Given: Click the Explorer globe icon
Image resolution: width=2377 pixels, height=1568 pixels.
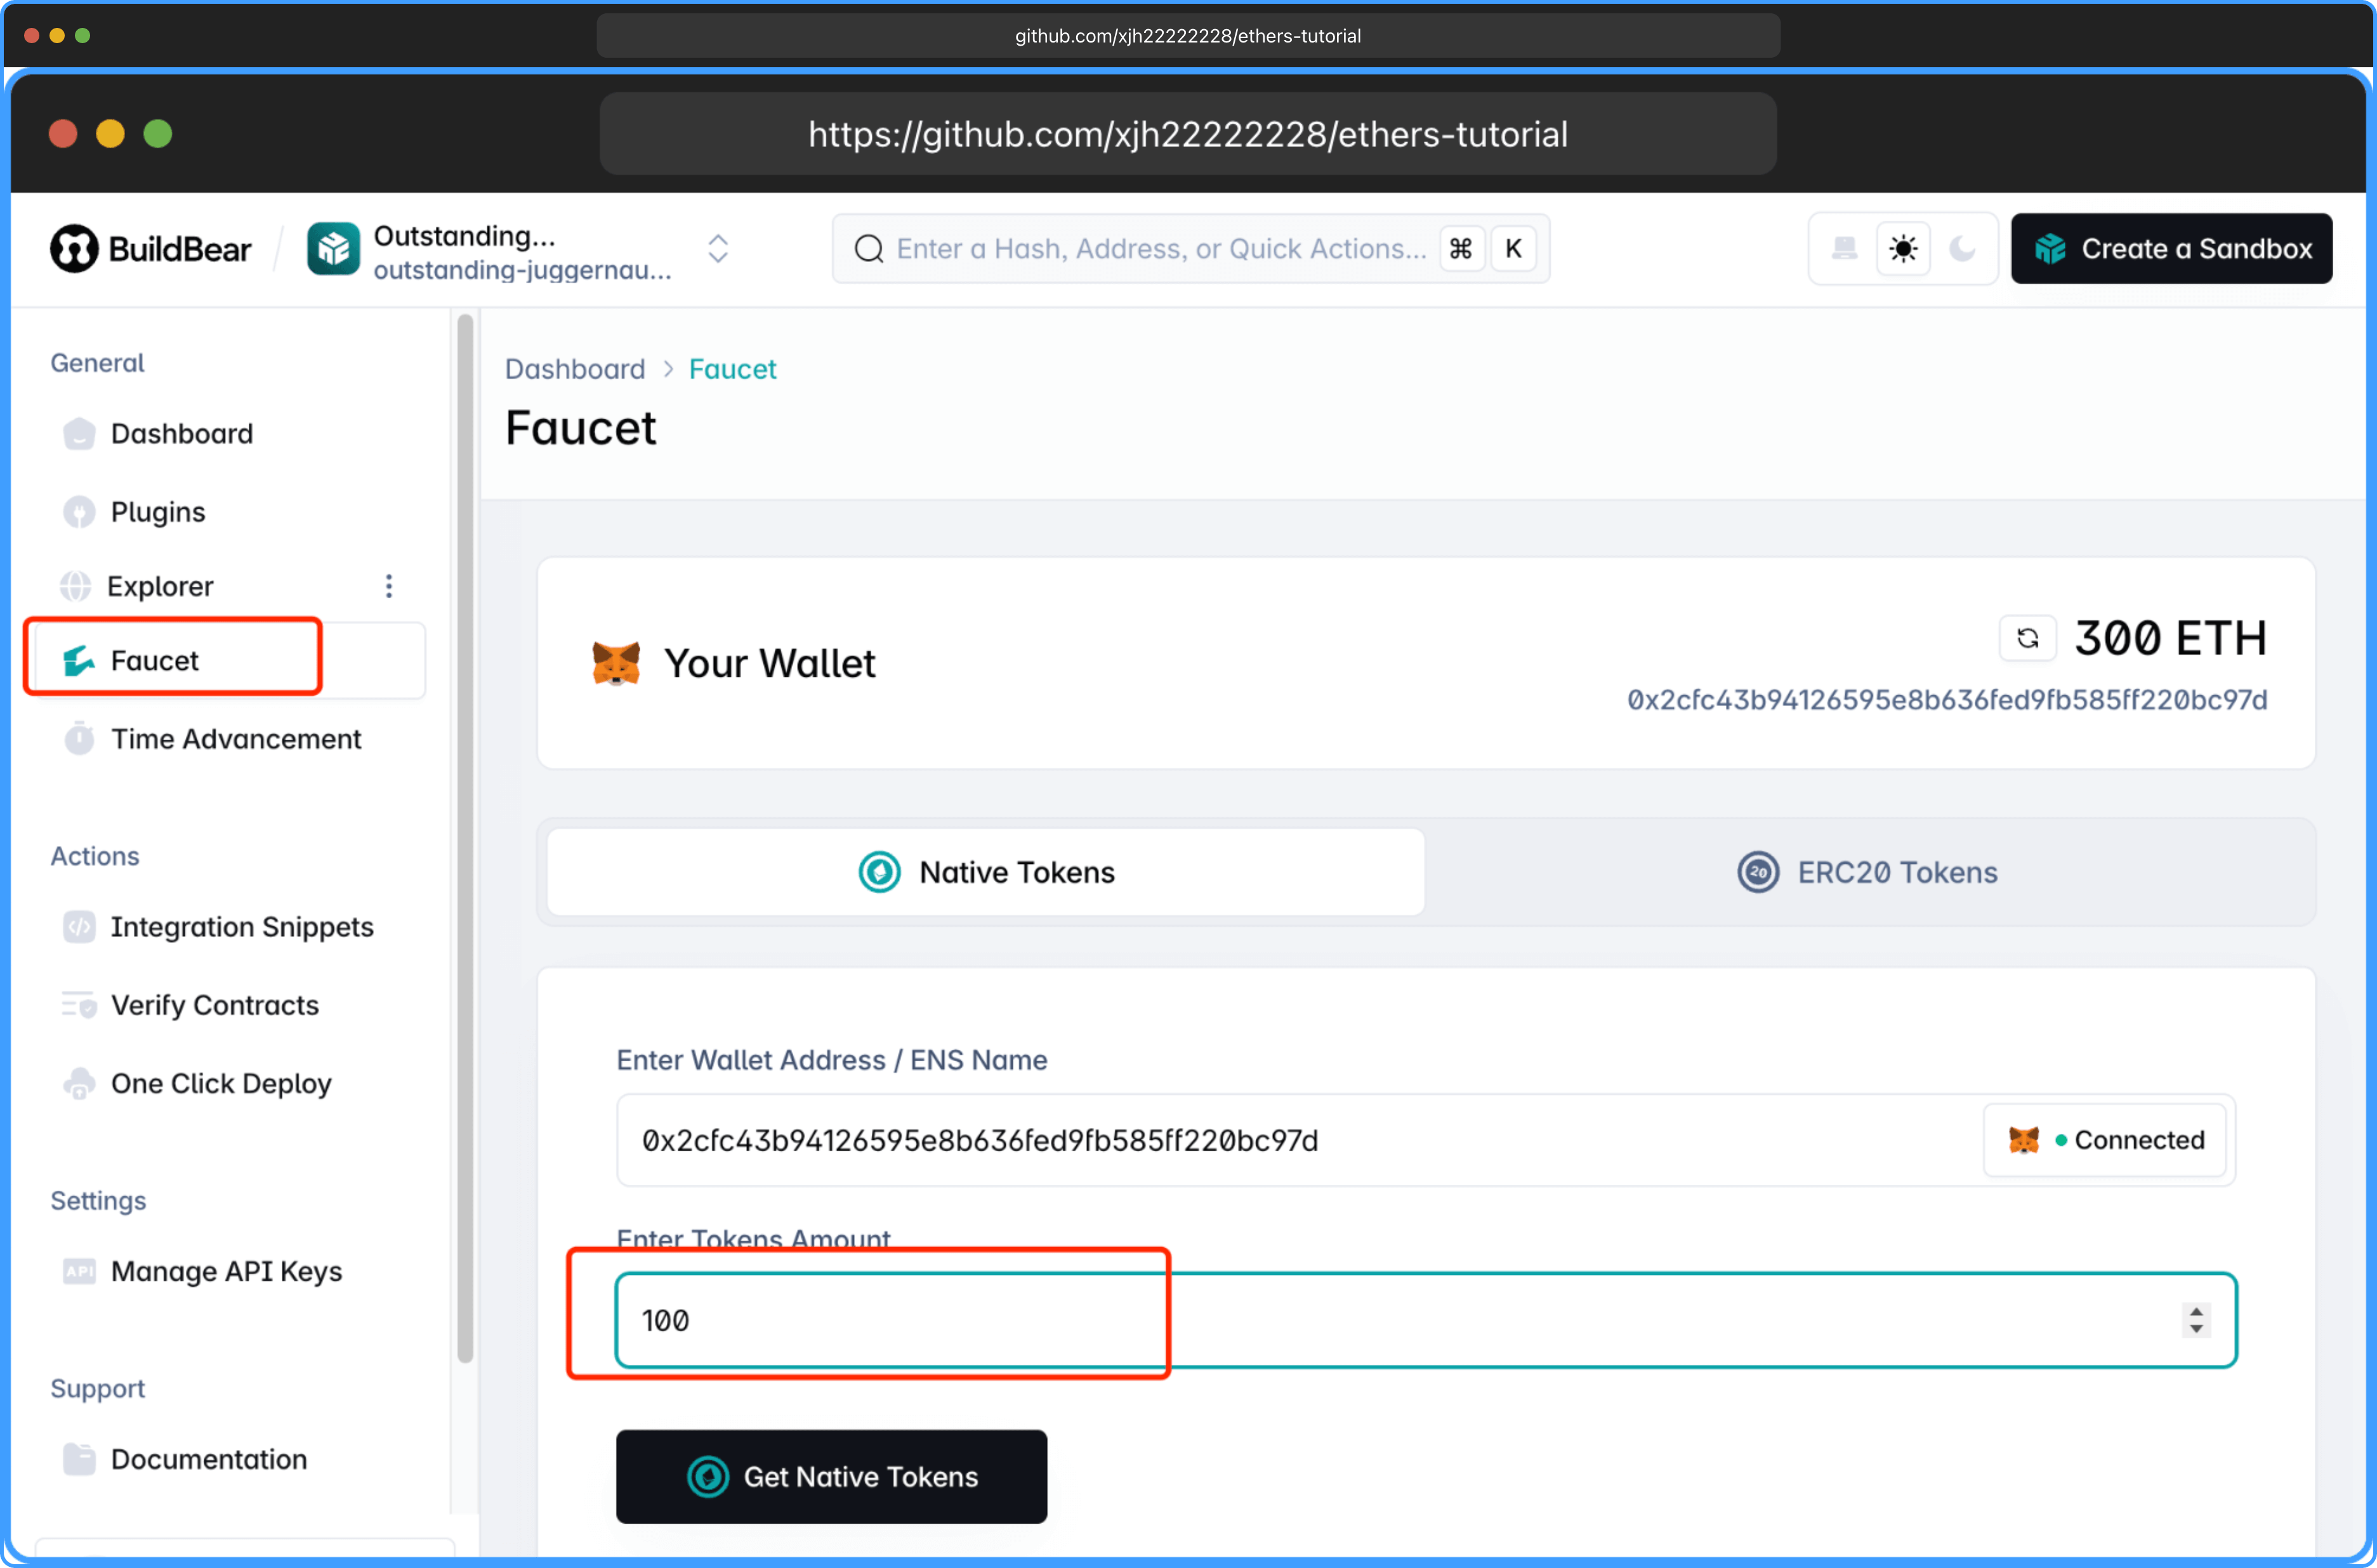Looking at the screenshot, I should pos(75,586).
